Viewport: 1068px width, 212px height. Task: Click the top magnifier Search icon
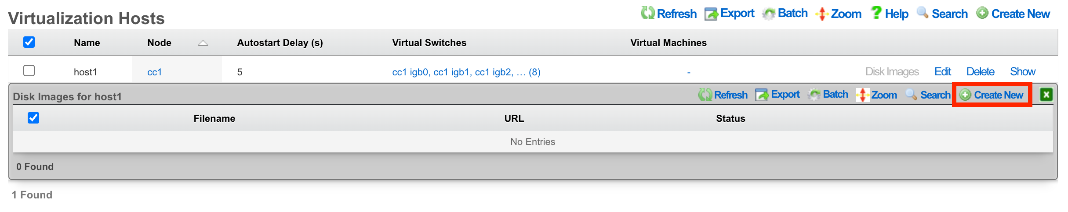923,13
